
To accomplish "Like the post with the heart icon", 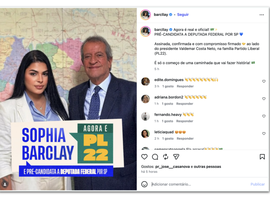I will 144,157.
